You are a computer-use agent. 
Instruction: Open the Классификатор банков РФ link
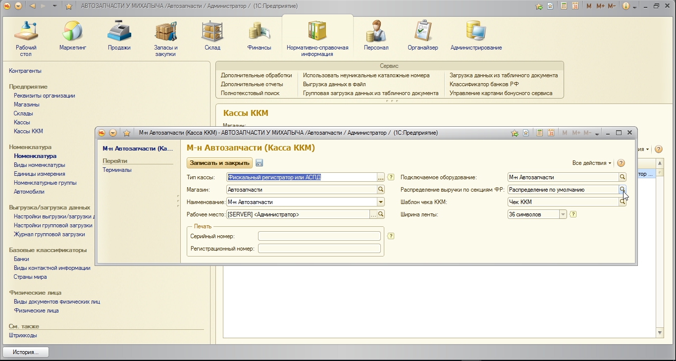484,84
